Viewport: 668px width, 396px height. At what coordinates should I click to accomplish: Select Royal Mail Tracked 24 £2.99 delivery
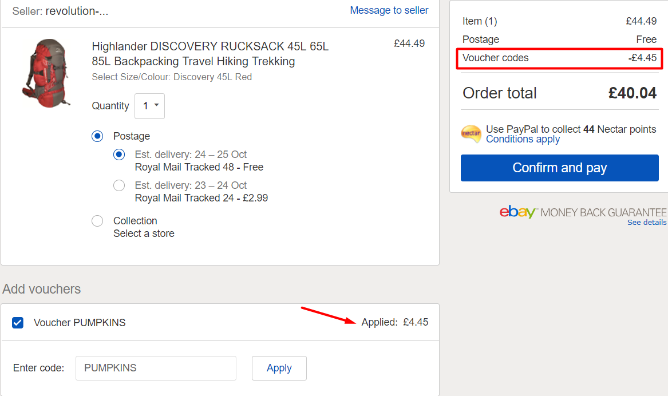tap(119, 185)
